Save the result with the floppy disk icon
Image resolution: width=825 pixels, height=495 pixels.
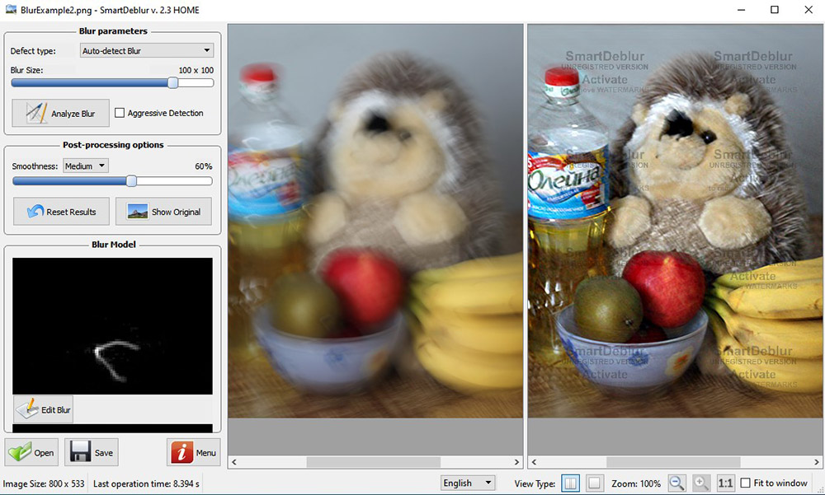click(79, 451)
